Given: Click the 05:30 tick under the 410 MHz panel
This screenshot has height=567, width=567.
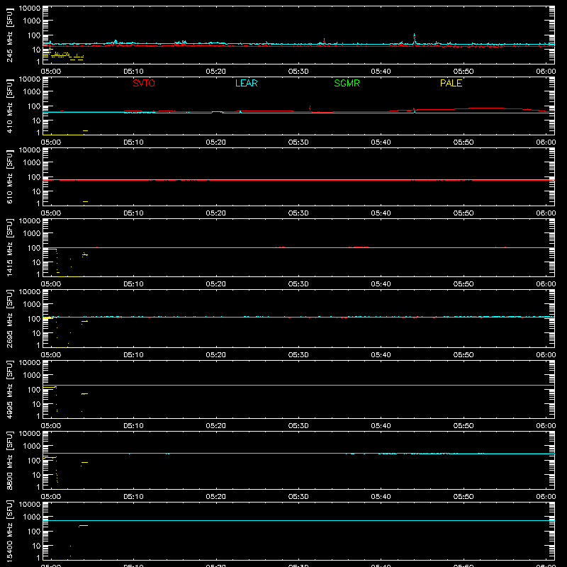Looking at the screenshot, I should tap(298, 142).
